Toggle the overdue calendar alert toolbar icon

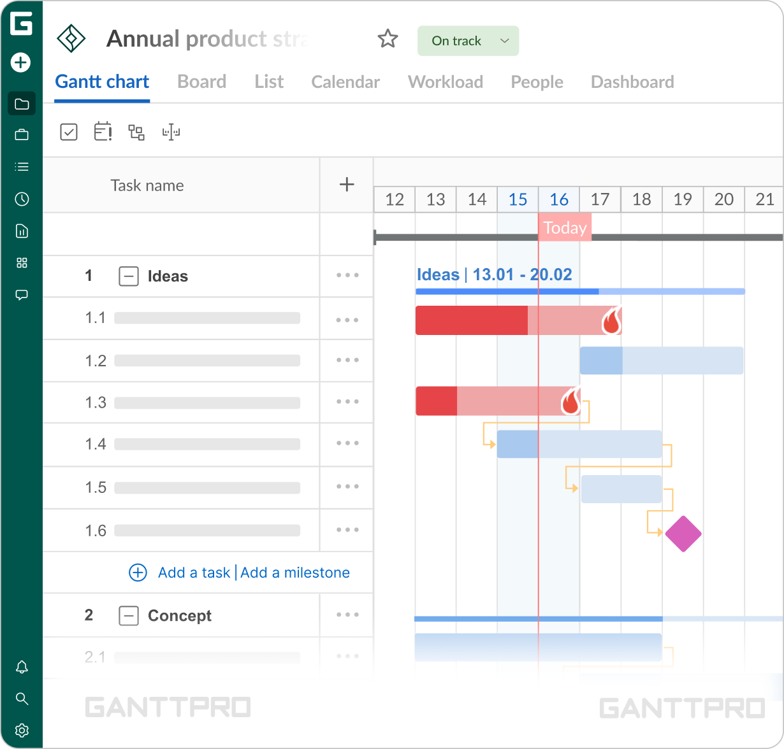[x=103, y=132]
